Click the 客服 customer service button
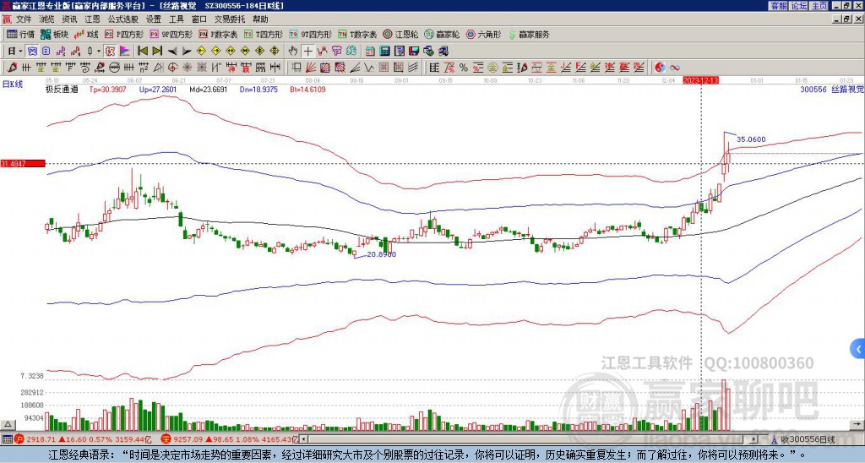This screenshot has height=463, width=865. click(778, 6)
